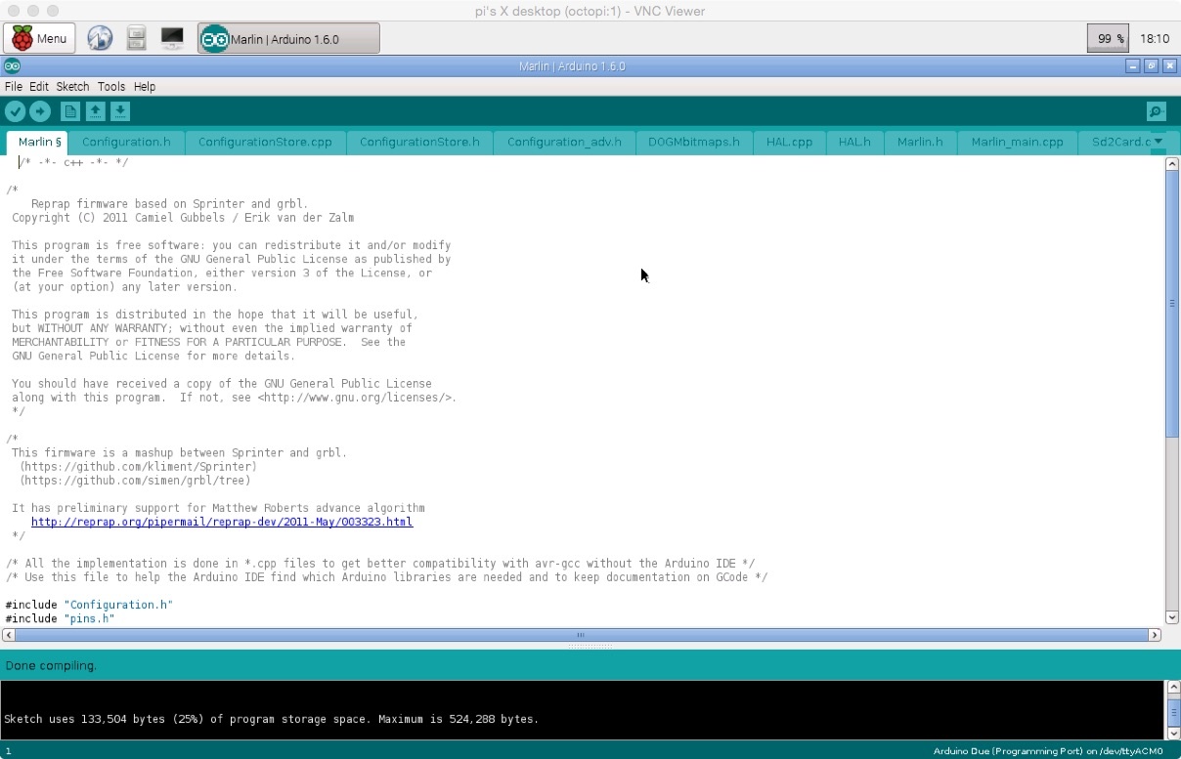Image resolution: width=1181 pixels, height=759 pixels.
Task: Switch to the Configuration.h tab
Action: pyautogui.click(x=126, y=142)
